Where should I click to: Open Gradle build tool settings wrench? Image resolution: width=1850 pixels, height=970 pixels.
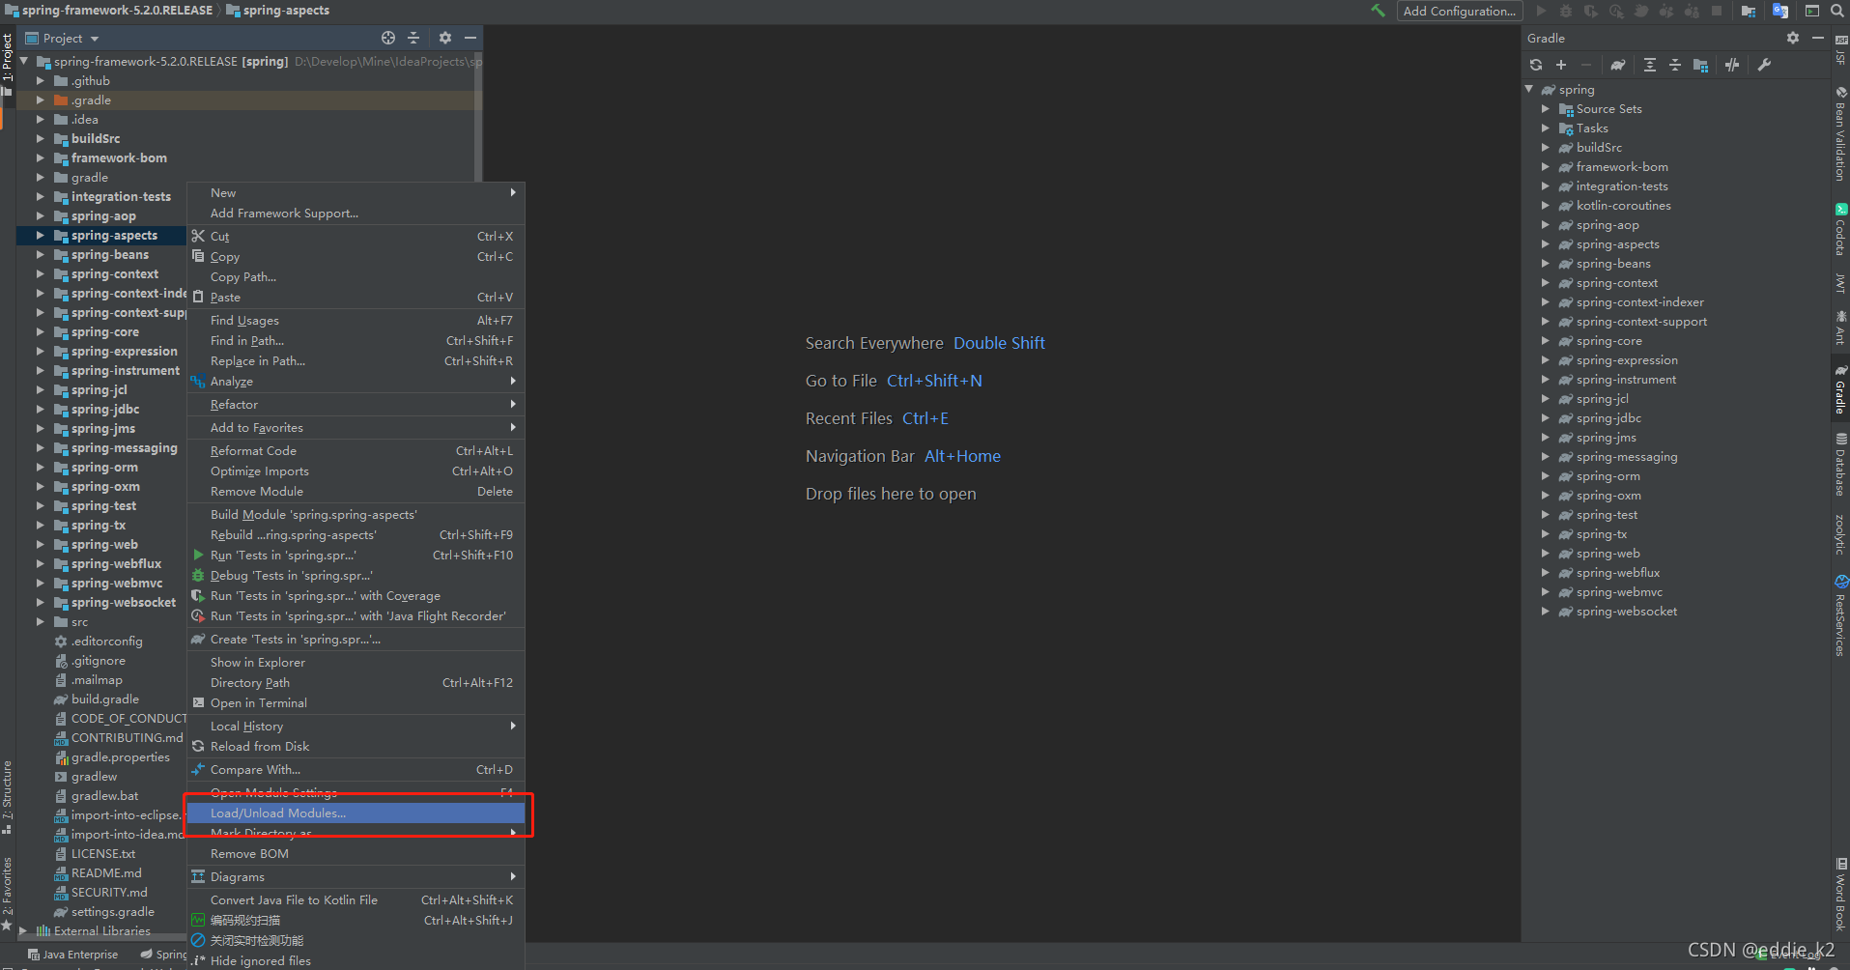pyautogui.click(x=1764, y=65)
